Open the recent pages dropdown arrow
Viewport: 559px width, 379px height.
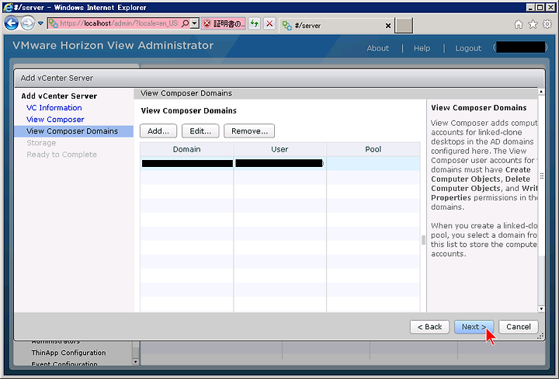click(x=40, y=23)
